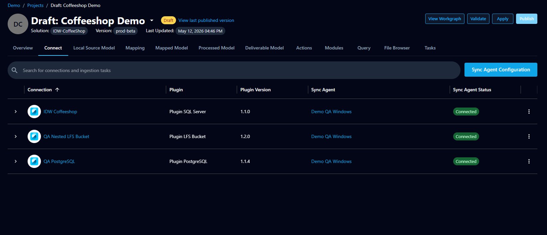The height and width of the screenshot is (235, 547).
Task: Open Sync Agent Configuration
Action: point(501,70)
